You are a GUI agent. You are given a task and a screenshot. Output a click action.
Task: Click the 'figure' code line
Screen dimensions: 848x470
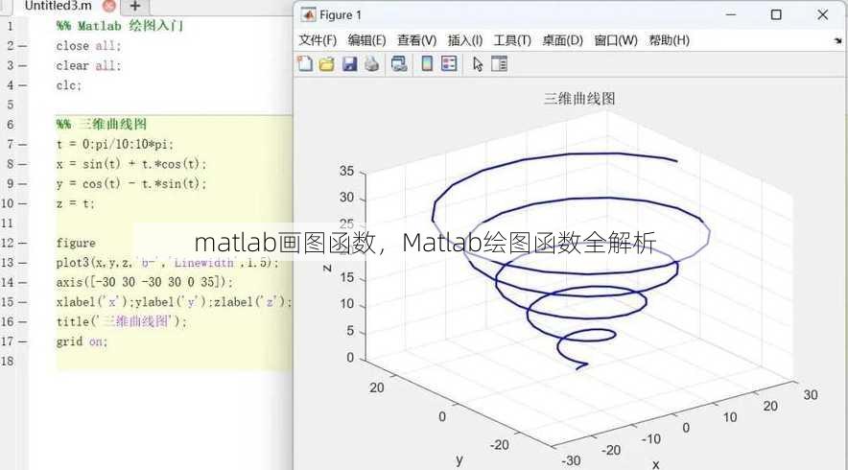click(x=76, y=243)
